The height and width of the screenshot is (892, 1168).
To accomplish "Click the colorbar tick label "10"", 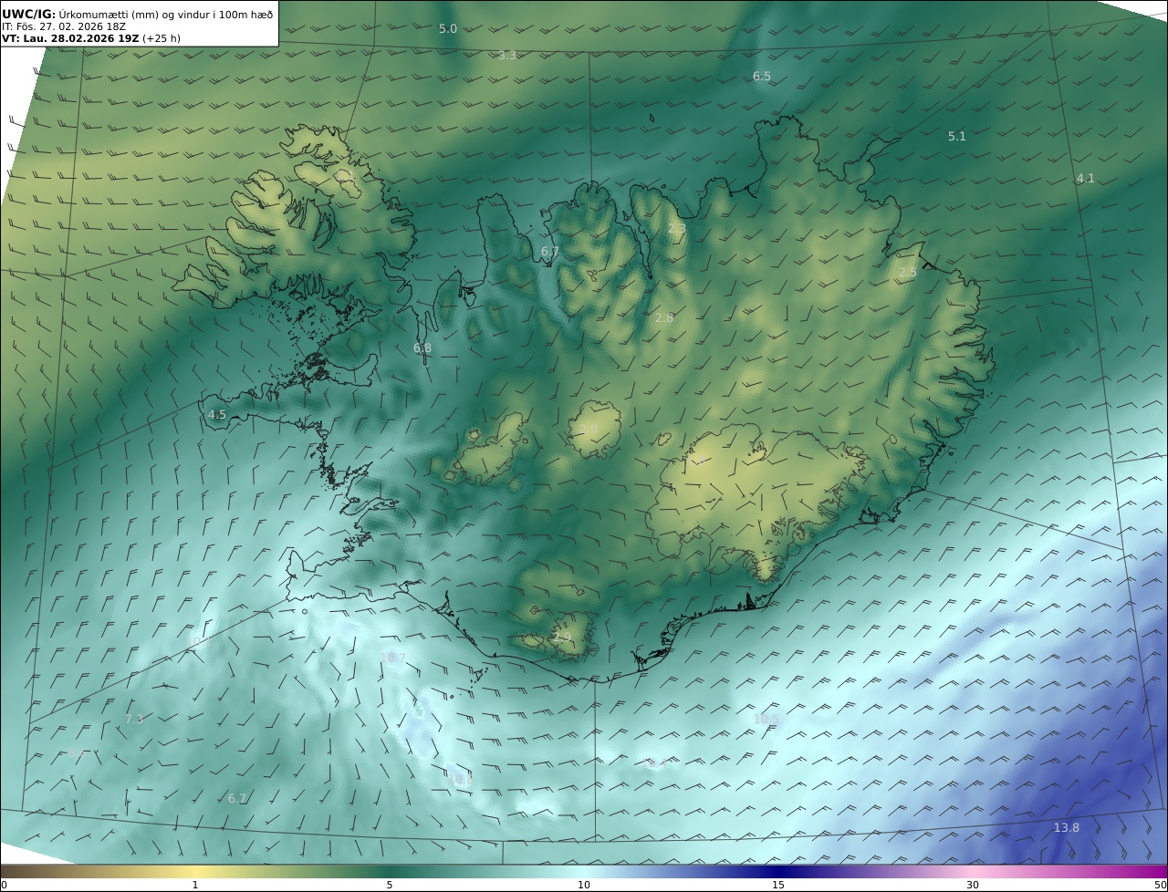I will (x=584, y=885).
